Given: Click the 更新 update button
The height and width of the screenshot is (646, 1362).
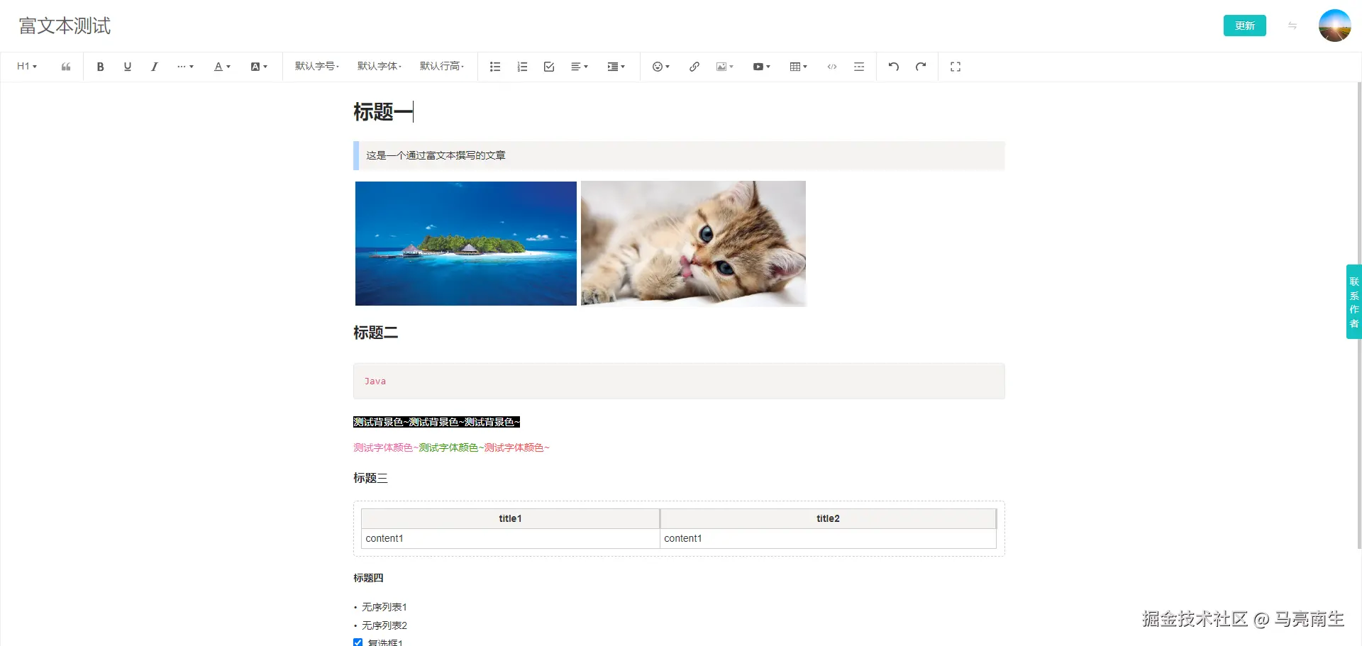Looking at the screenshot, I should (x=1244, y=25).
